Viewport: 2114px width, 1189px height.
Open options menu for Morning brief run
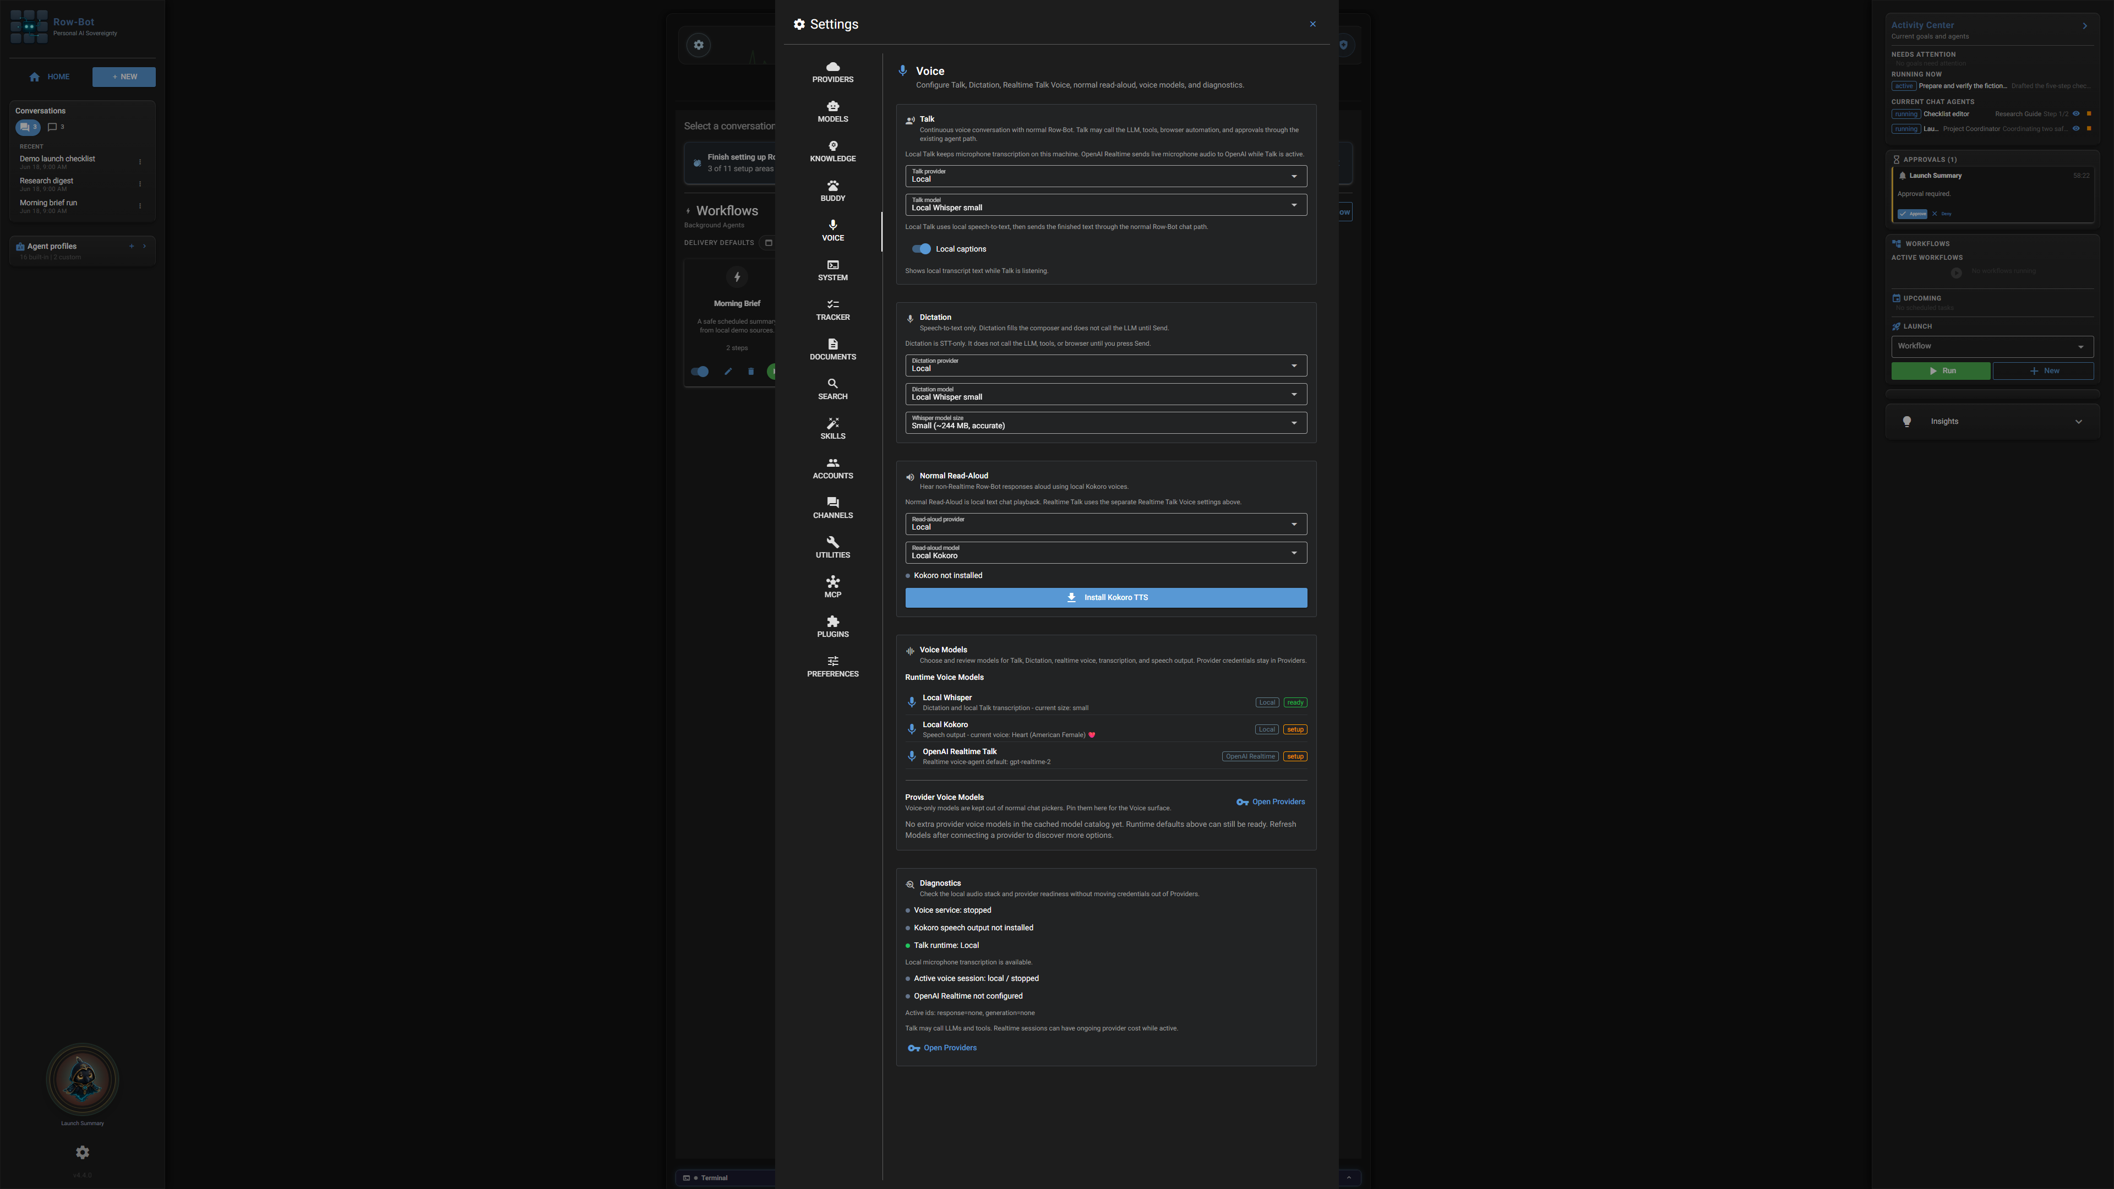click(x=140, y=206)
